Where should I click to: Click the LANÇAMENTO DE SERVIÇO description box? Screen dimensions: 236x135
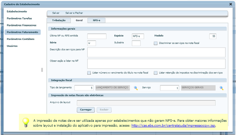[x=113, y=88]
